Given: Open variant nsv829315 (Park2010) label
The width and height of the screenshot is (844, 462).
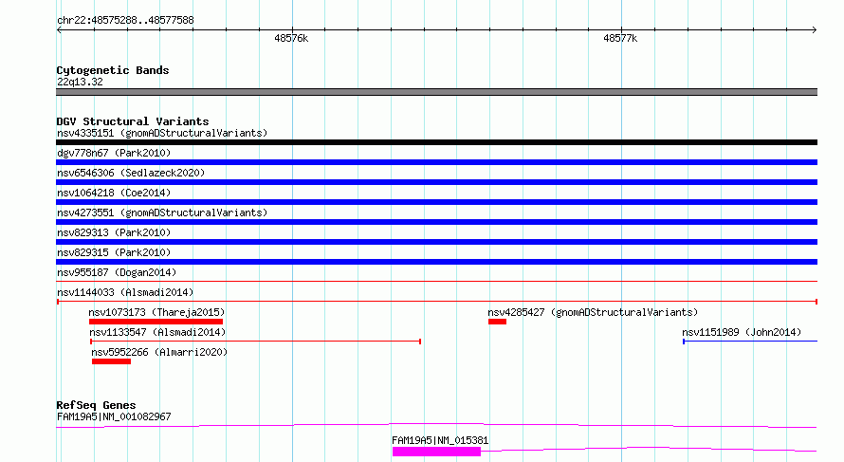Looking at the screenshot, I should click(x=114, y=252).
